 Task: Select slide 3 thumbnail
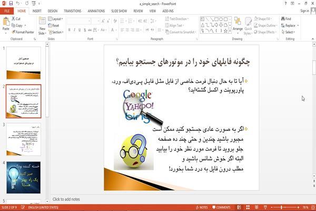(24, 139)
